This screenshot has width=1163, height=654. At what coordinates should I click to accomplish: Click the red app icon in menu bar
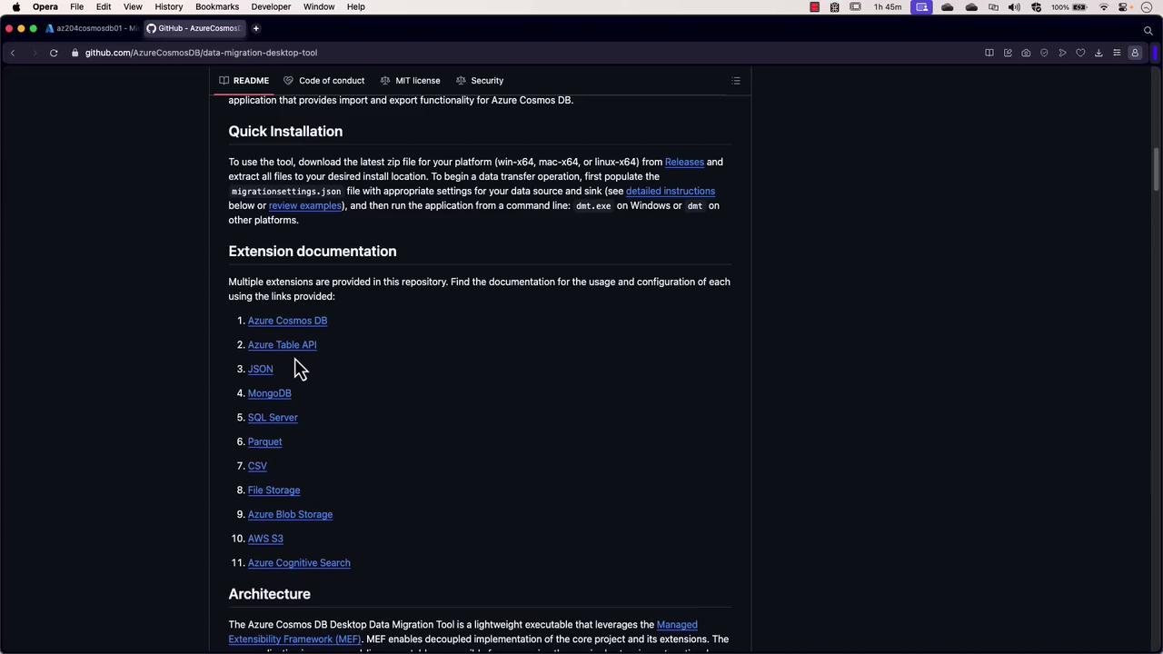[815, 6]
